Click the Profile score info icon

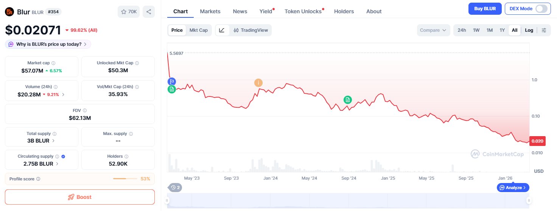[x=38, y=179]
